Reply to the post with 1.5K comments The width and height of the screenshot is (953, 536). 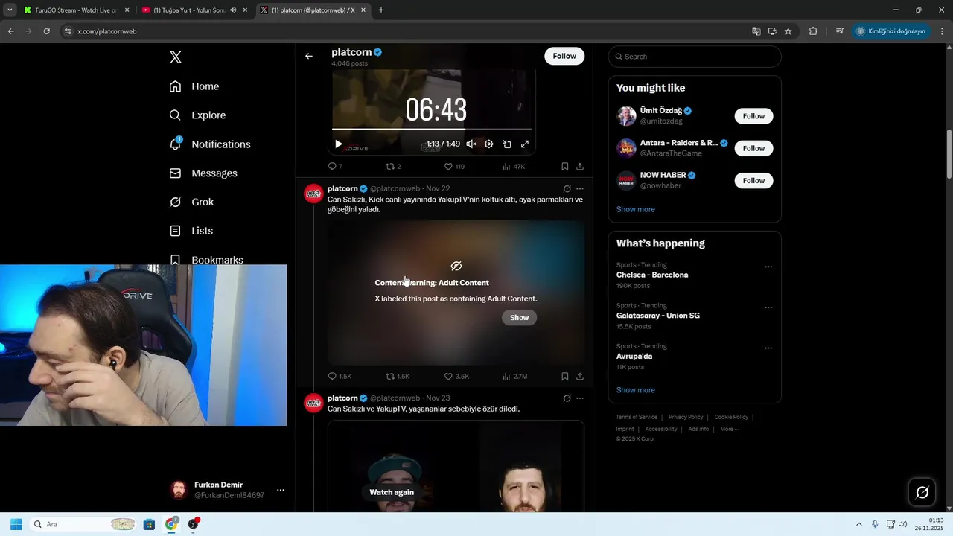coord(340,377)
